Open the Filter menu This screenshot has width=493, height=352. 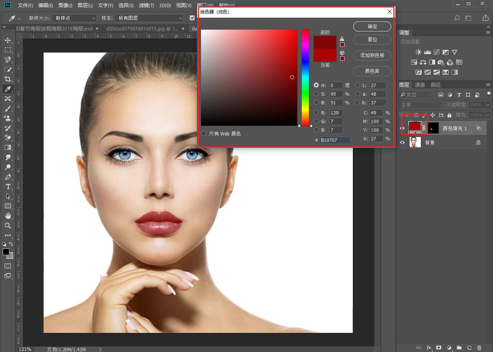146,5
